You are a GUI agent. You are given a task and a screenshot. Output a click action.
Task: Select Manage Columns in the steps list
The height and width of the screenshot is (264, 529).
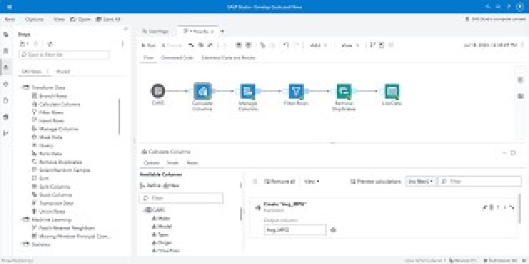pos(55,129)
